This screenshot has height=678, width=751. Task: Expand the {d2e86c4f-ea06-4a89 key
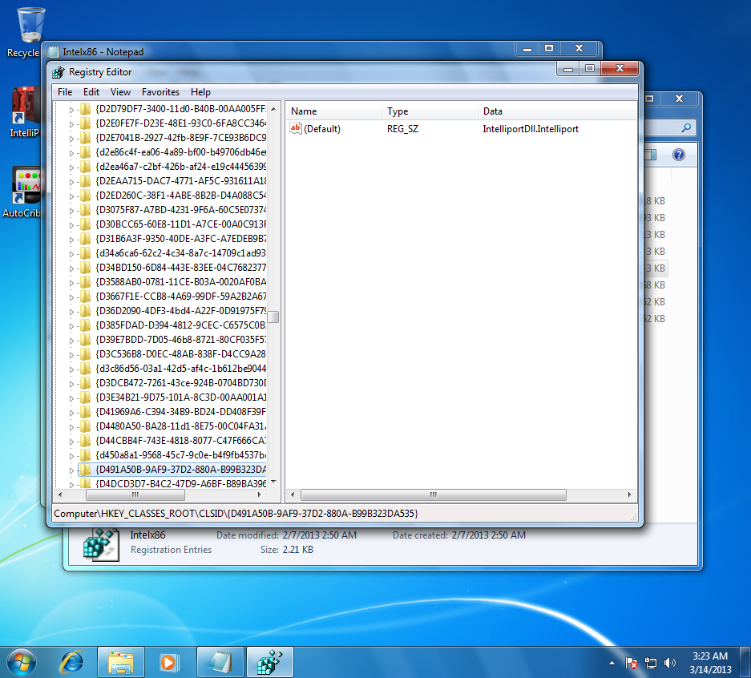click(71, 153)
